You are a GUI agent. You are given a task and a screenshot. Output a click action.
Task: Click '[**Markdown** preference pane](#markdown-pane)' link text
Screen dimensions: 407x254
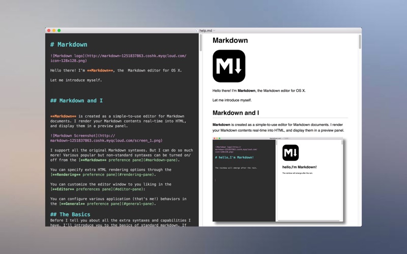tap(129, 160)
